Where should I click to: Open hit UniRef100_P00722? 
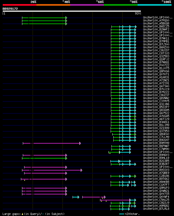[156, 65]
